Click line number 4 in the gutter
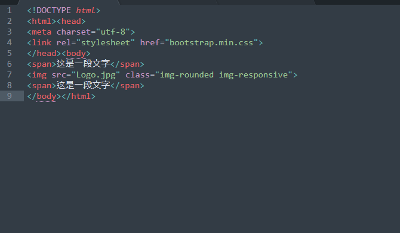This screenshot has width=400, height=233. tap(10, 42)
